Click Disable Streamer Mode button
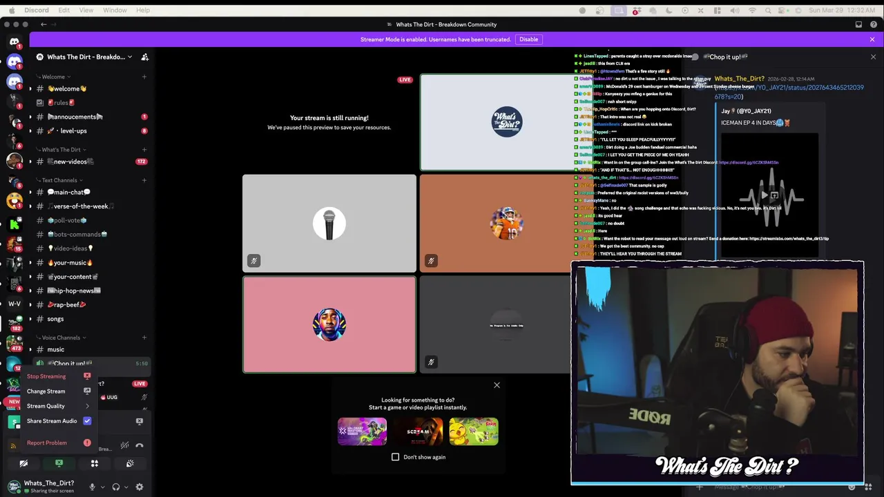The image size is (884, 497). tap(528, 39)
